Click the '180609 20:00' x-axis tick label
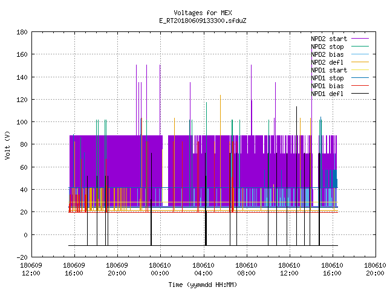The height and width of the screenshot is (290, 387). pos(117,269)
